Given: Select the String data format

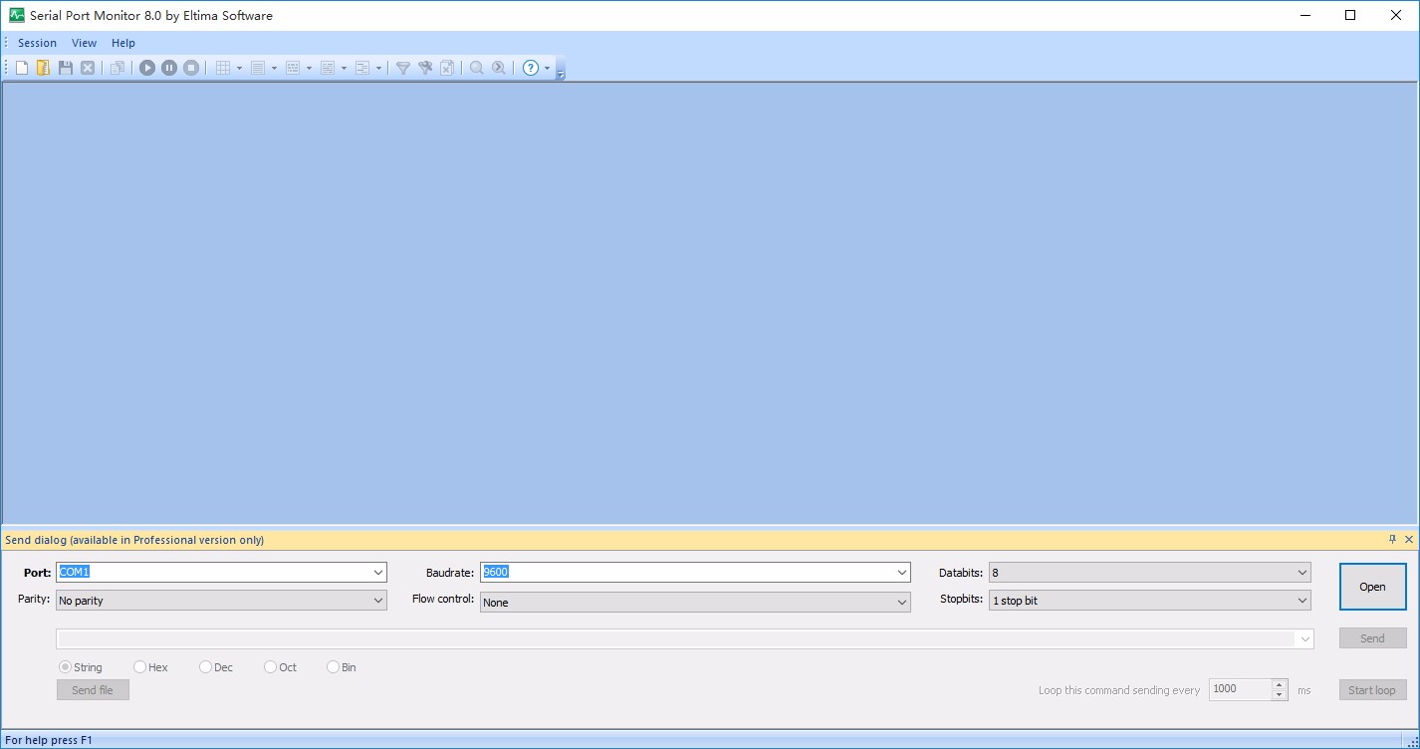Looking at the screenshot, I should 64,667.
